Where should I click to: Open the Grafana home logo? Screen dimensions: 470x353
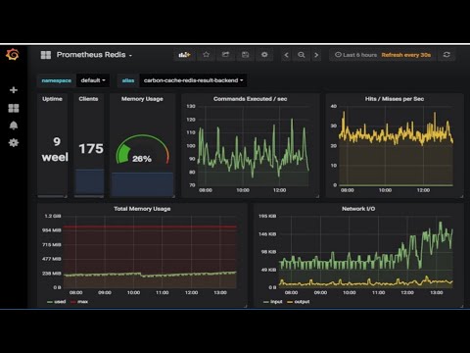[x=13, y=54]
